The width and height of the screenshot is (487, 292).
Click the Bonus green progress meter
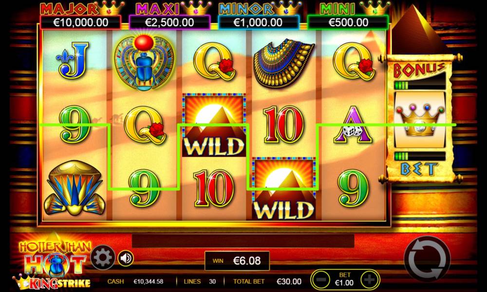click(420, 85)
